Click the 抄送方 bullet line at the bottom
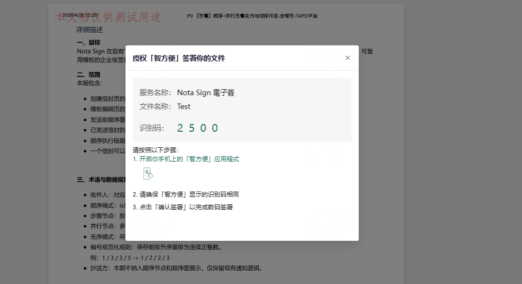This screenshot has width=522, height=284. (176, 268)
